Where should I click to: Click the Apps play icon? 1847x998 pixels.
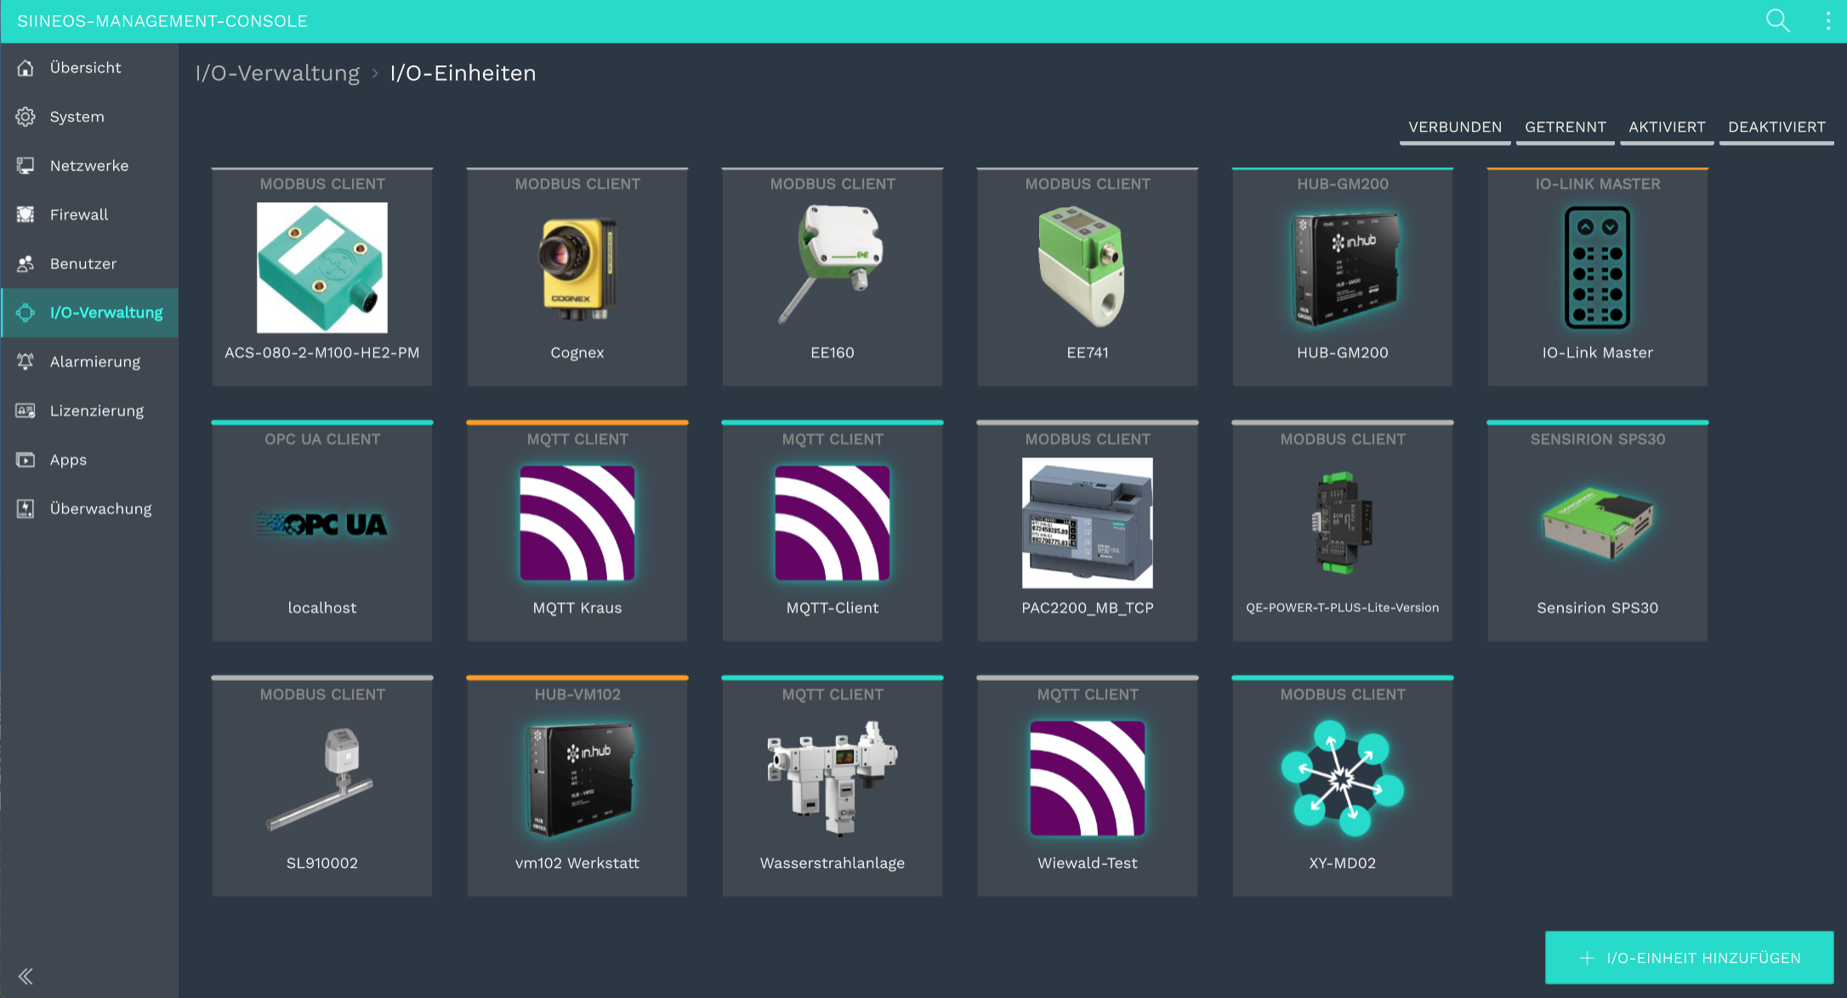26,460
